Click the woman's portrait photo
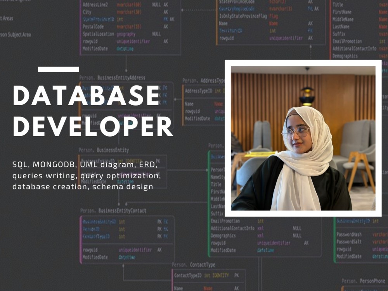The height and width of the screenshot is (291, 388). (303, 138)
